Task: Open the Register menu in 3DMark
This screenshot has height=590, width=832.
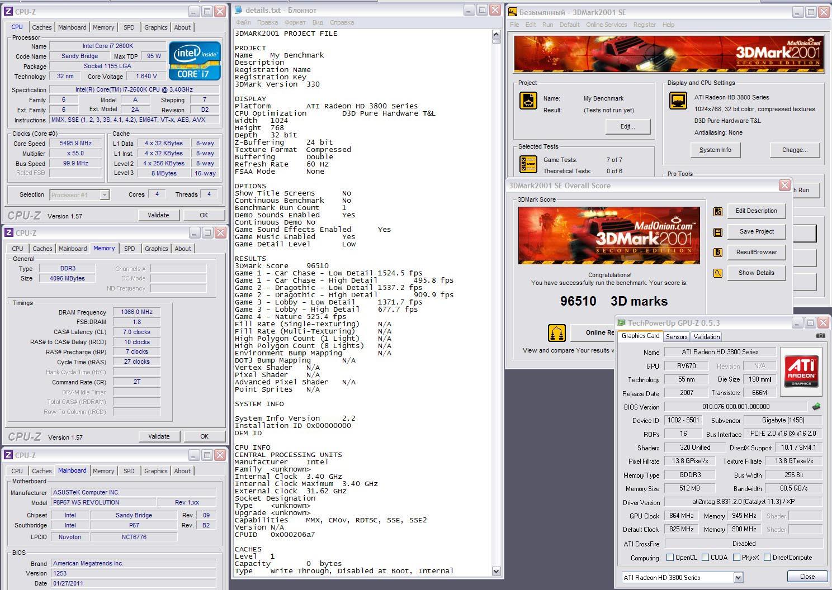Action: [x=644, y=25]
